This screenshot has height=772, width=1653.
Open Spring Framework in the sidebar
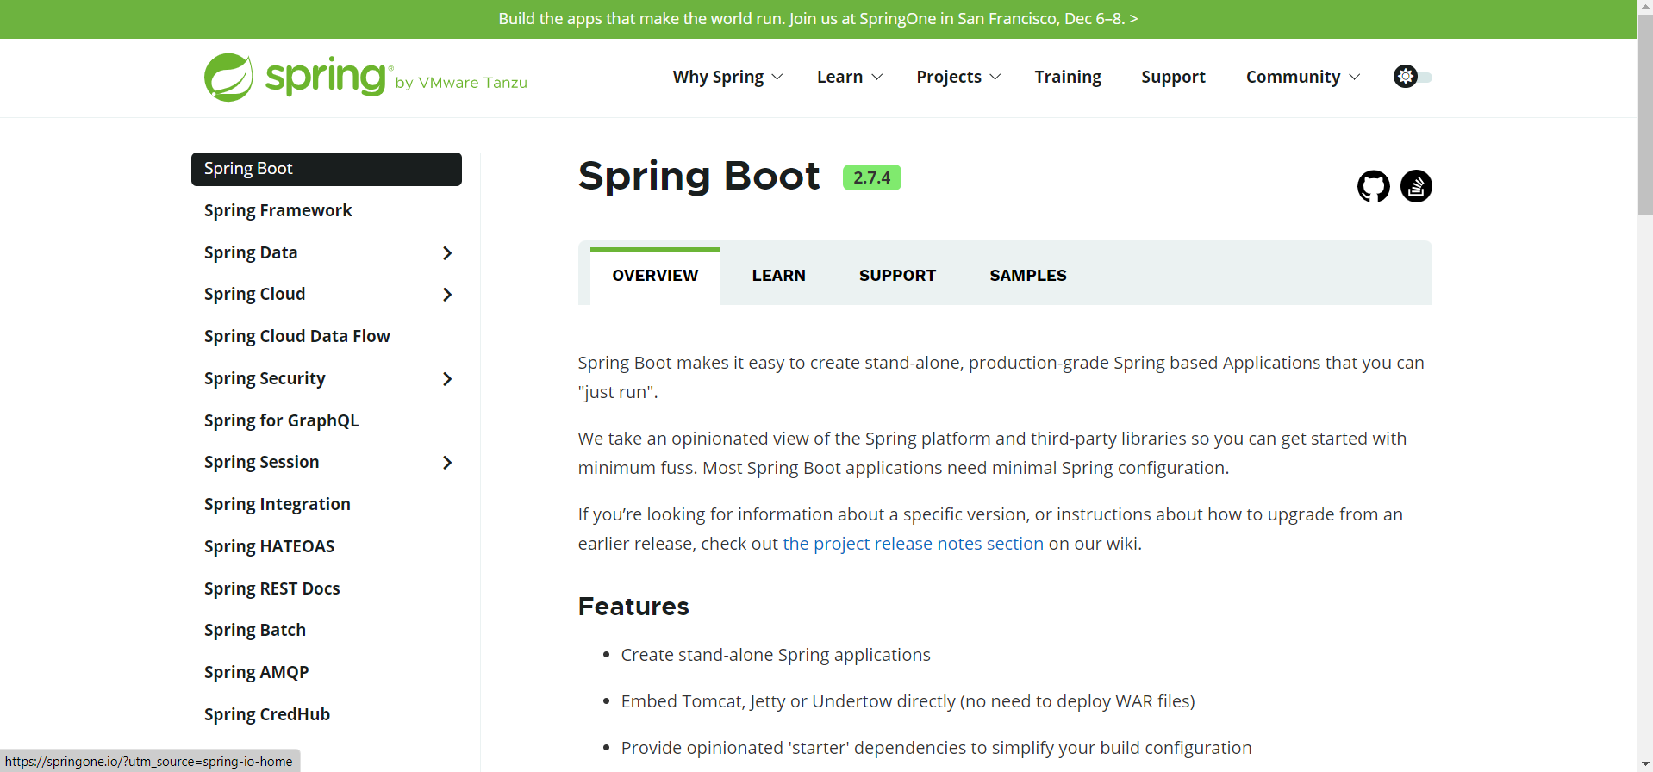click(x=278, y=211)
